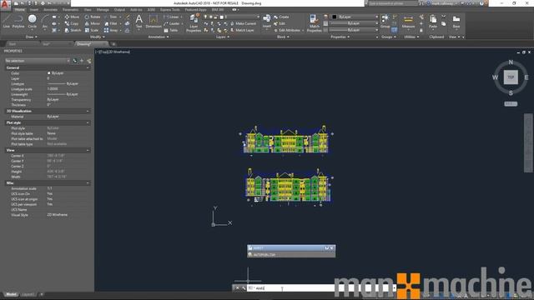Click the new drawing tab plus button
534x300 pixels.
click(113, 44)
